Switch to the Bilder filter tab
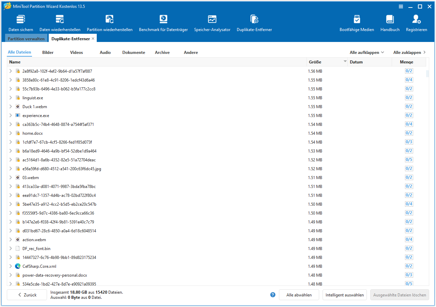 pyautogui.click(x=48, y=53)
